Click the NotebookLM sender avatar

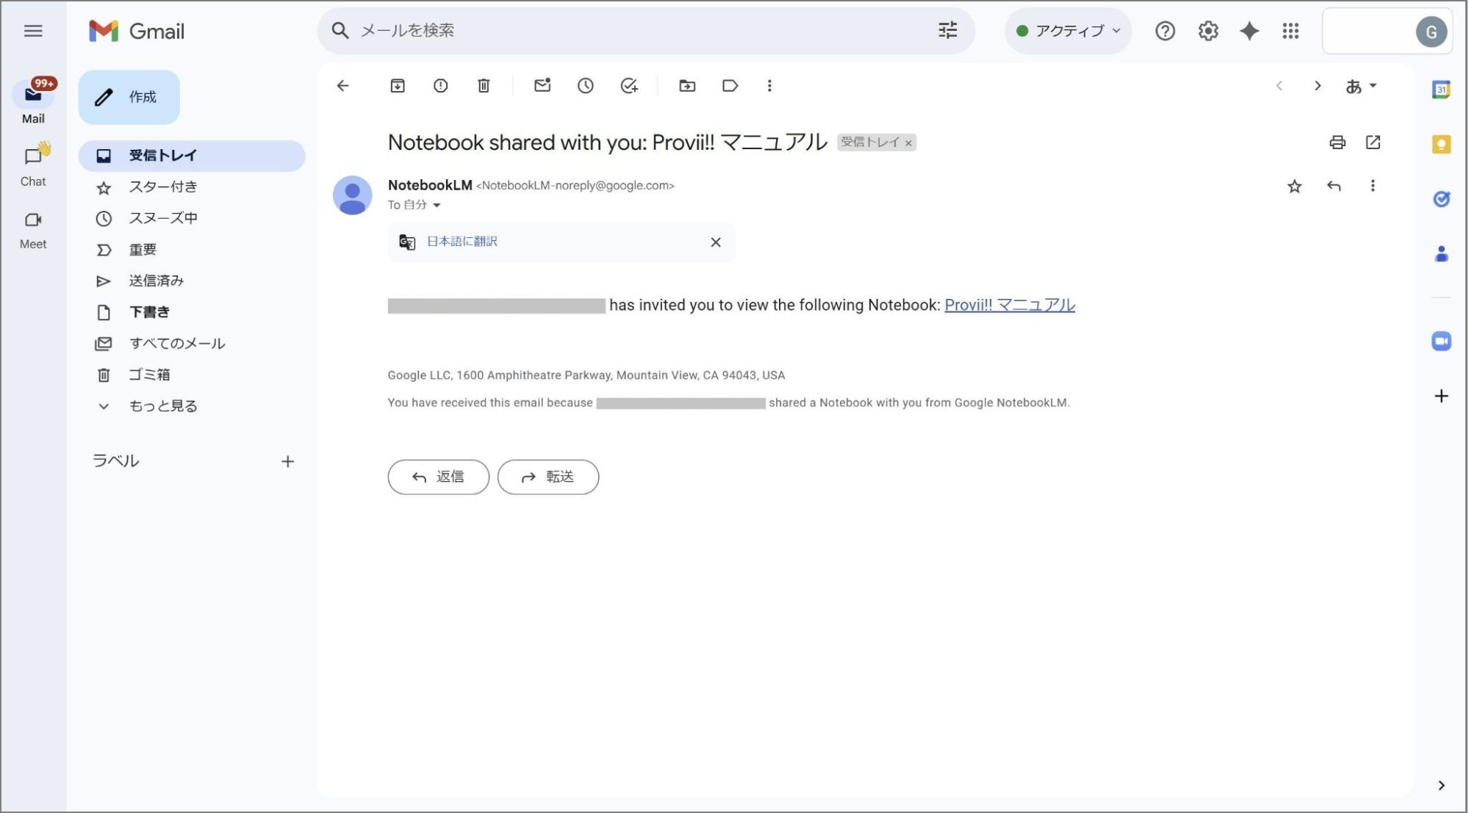[x=353, y=195]
